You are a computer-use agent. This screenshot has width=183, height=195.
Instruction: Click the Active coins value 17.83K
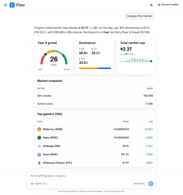tap(149, 104)
